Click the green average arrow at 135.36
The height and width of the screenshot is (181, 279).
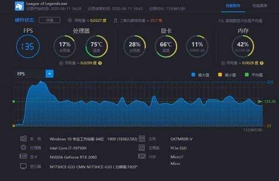pos(259,102)
